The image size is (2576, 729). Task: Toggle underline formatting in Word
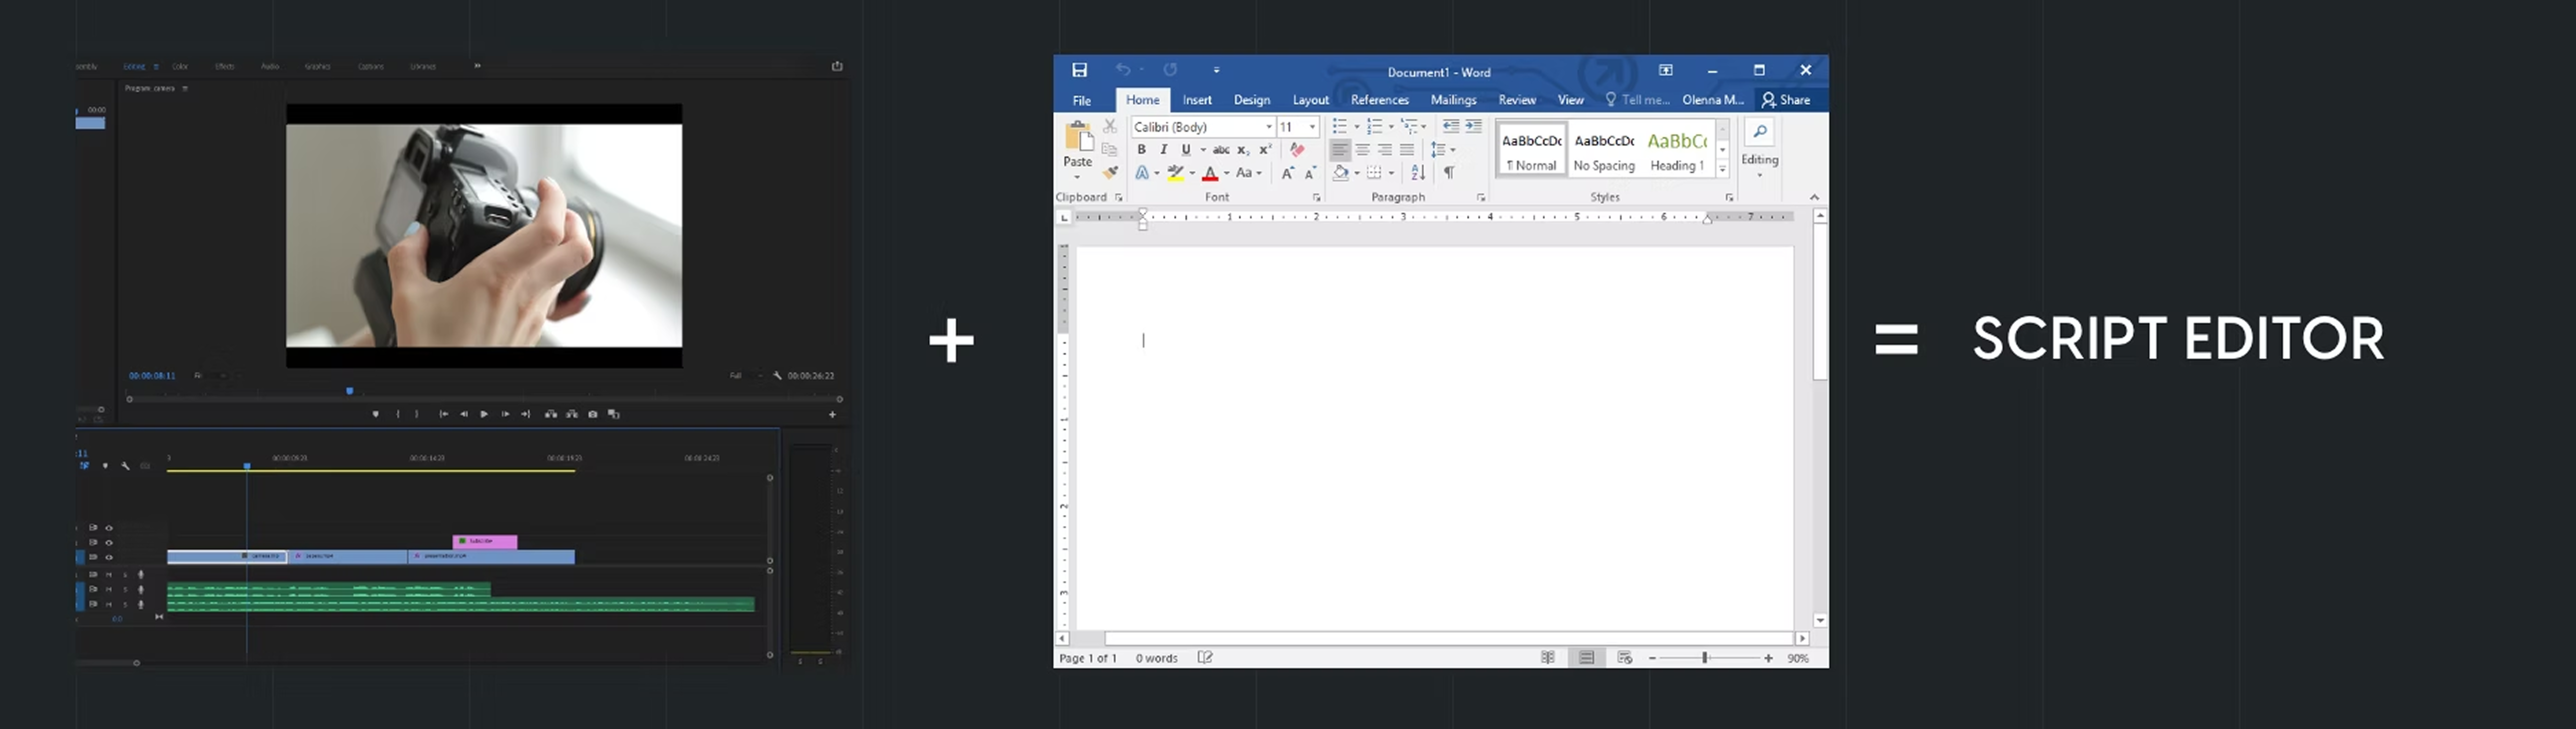[1186, 150]
